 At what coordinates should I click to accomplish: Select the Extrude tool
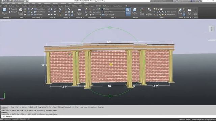point(4,11)
